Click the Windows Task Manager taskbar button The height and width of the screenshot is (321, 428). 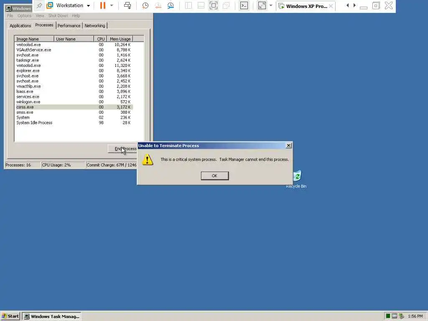click(52, 316)
